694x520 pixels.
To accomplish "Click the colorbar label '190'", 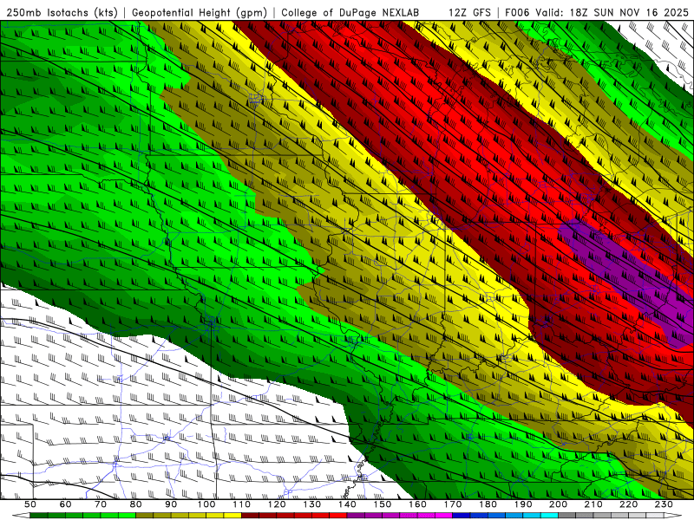I will pyautogui.click(x=524, y=504).
